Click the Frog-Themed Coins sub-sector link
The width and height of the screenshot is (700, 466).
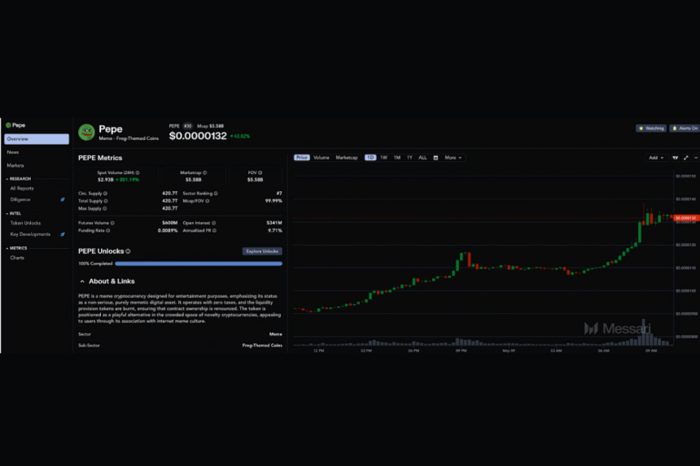(262, 345)
